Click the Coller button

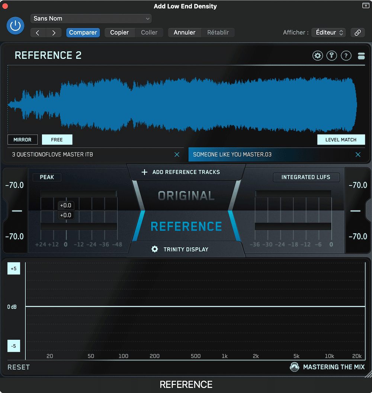[x=149, y=33]
